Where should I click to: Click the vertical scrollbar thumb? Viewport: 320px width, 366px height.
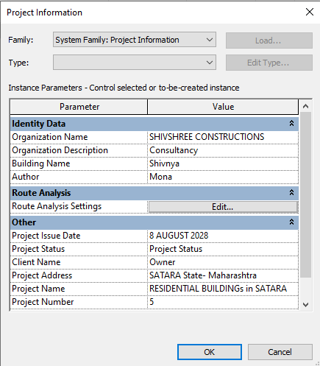[305, 195]
